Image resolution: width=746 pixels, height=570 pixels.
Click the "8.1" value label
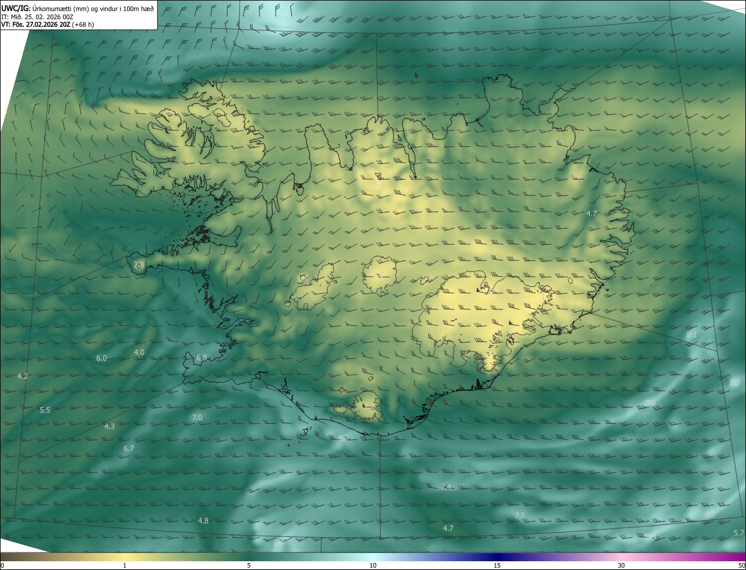click(x=692, y=335)
